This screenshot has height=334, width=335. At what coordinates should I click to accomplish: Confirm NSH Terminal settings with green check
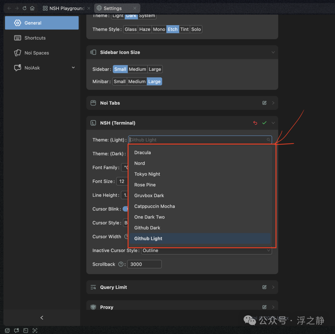(265, 123)
